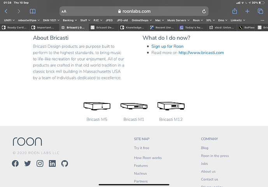Open the JPEG bookmark
Viewport: 268px width, 187px height.
(x=109, y=20)
